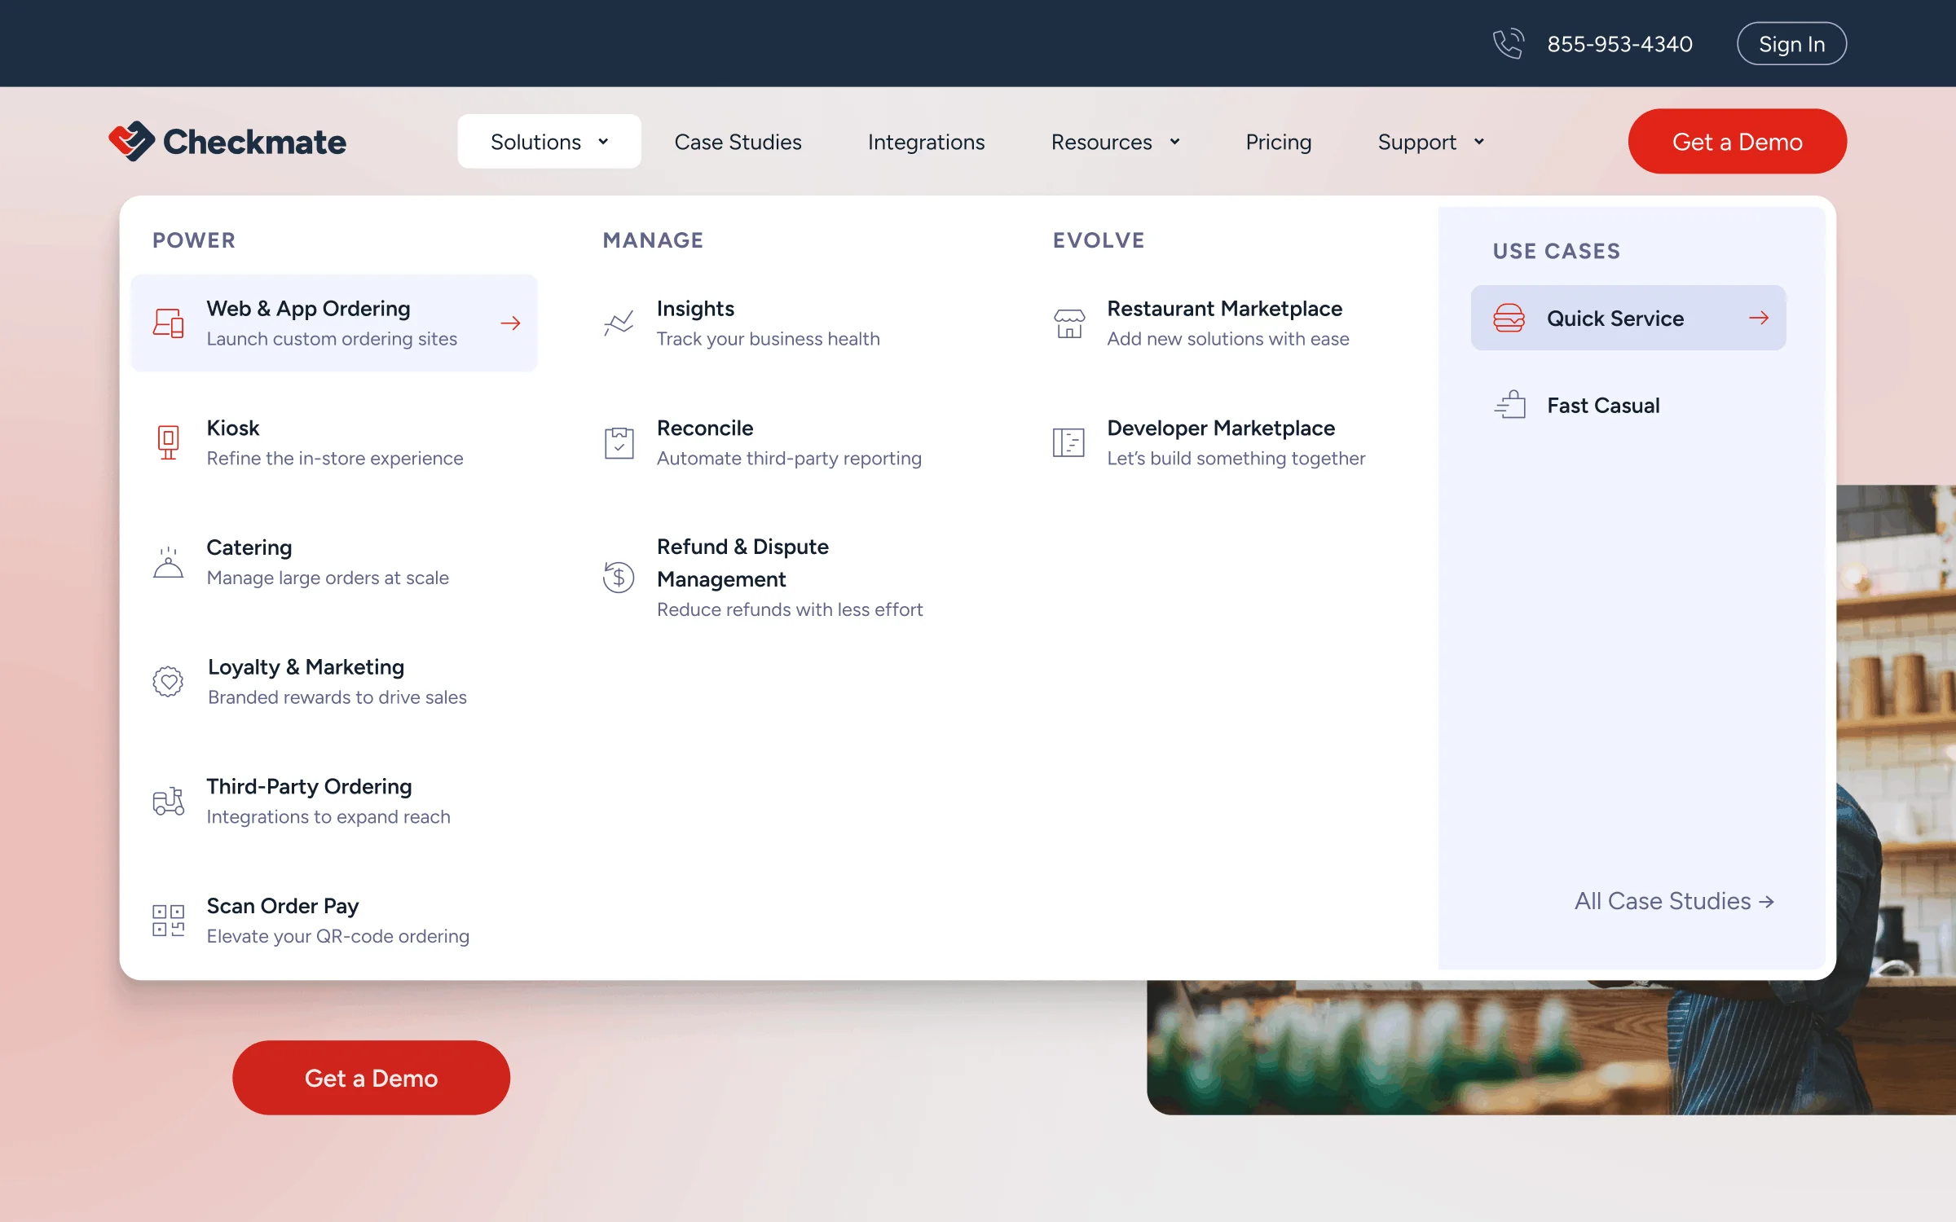Click the Get a Demo button in the header
The height and width of the screenshot is (1222, 1956).
click(1737, 141)
